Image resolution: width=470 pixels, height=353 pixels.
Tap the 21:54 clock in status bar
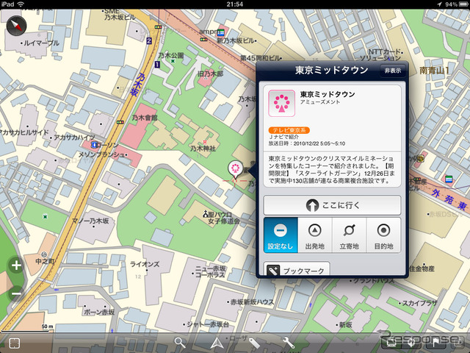coord(235,4)
